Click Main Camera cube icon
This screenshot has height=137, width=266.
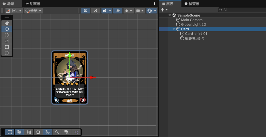tap(178, 20)
